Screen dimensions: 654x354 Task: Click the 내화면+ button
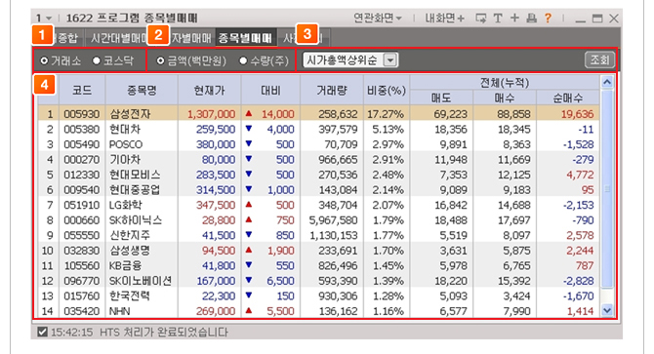[x=444, y=19]
